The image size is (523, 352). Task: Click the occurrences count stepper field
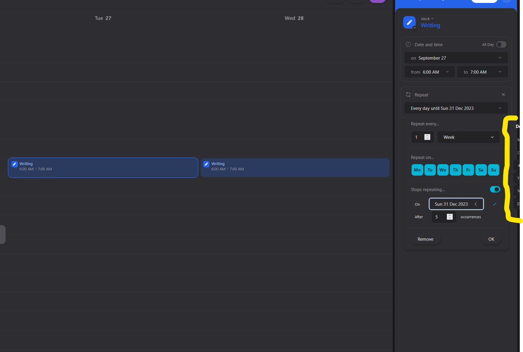[444, 217]
